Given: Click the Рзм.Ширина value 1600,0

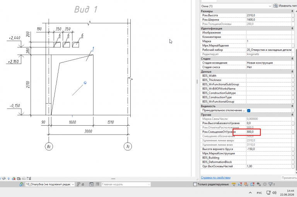Looking at the screenshot, I should [x=269, y=20].
